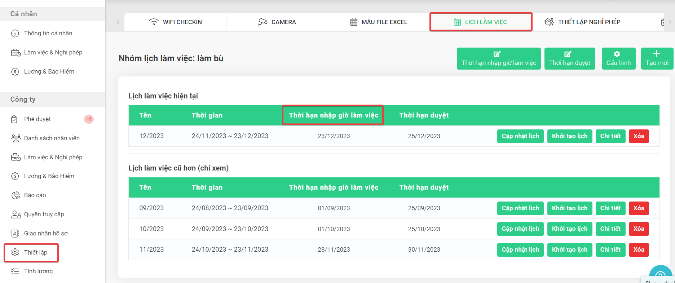Click the contact card icon for Giao nhận hồ sơ
Screen dimensions: 675x283
[16, 234]
